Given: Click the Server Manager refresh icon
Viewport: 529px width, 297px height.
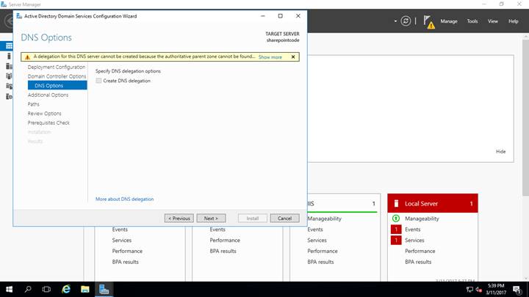Looking at the screenshot, I should (406, 21).
